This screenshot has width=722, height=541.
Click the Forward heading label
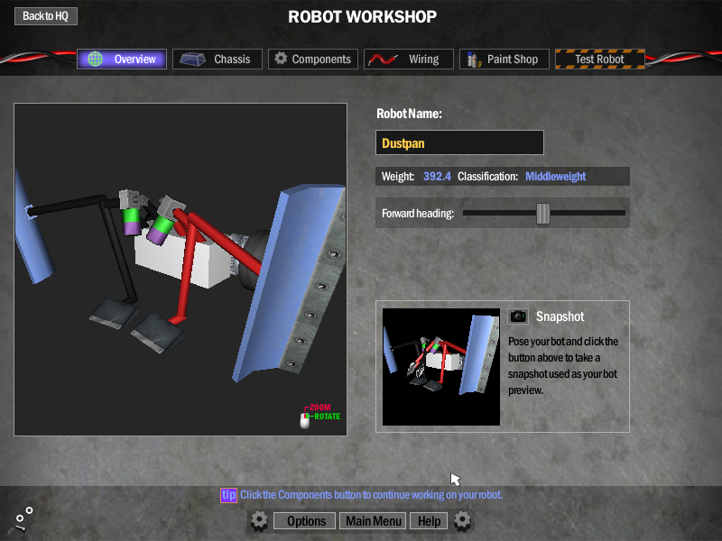(x=418, y=214)
